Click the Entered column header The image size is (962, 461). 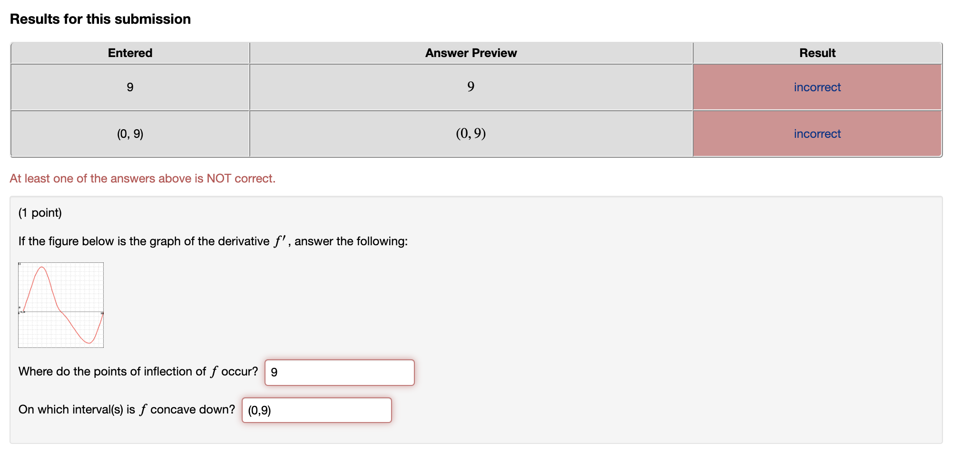pyautogui.click(x=129, y=53)
